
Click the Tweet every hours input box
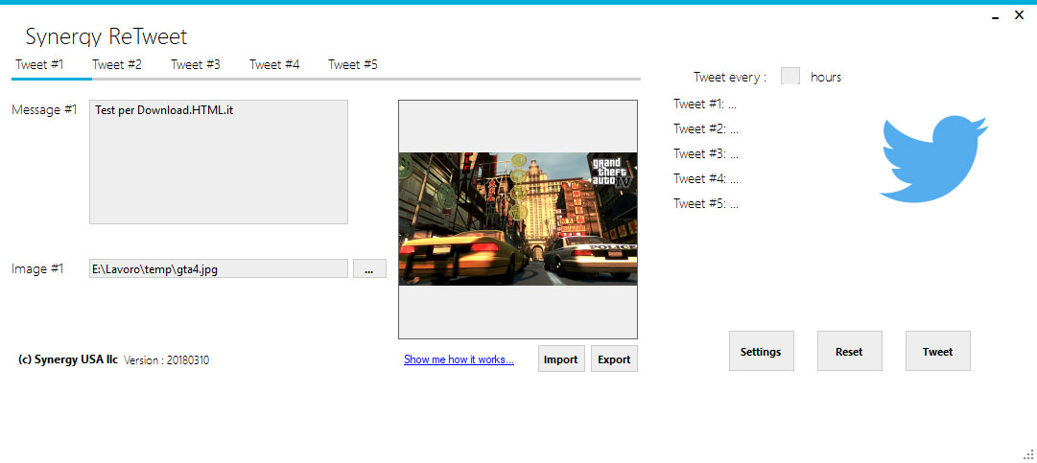pos(790,77)
